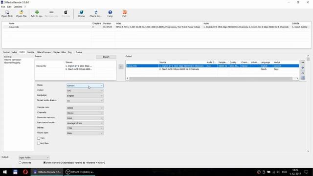Select the English DTS stream in Source list
Image resolution: width=313 pixels, height=176 pixels.
tap(79, 66)
